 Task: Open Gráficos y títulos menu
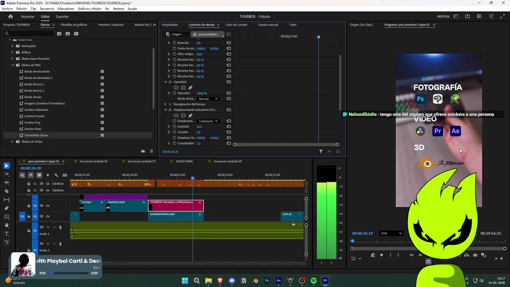tap(89, 8)
